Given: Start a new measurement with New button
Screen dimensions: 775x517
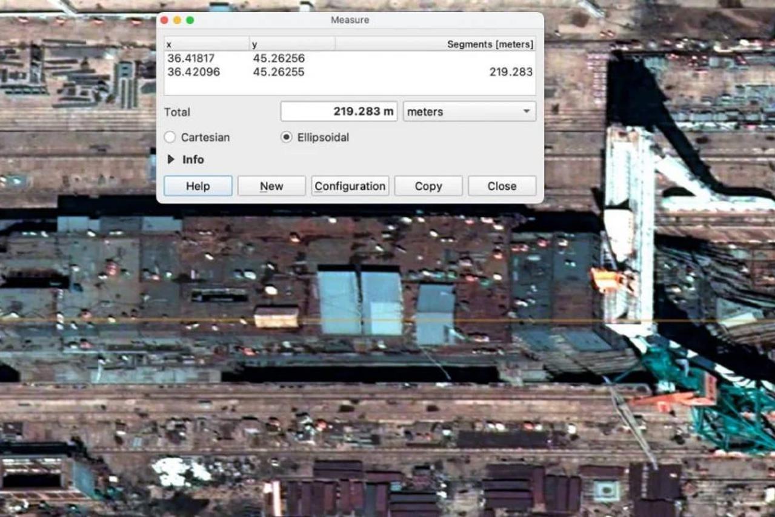Looking at the screenshot, I should tap(271, 186).
